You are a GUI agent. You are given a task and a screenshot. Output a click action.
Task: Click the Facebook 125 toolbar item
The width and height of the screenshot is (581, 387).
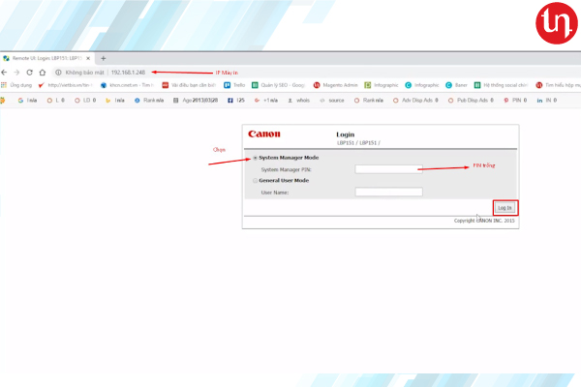click(236, 101)
